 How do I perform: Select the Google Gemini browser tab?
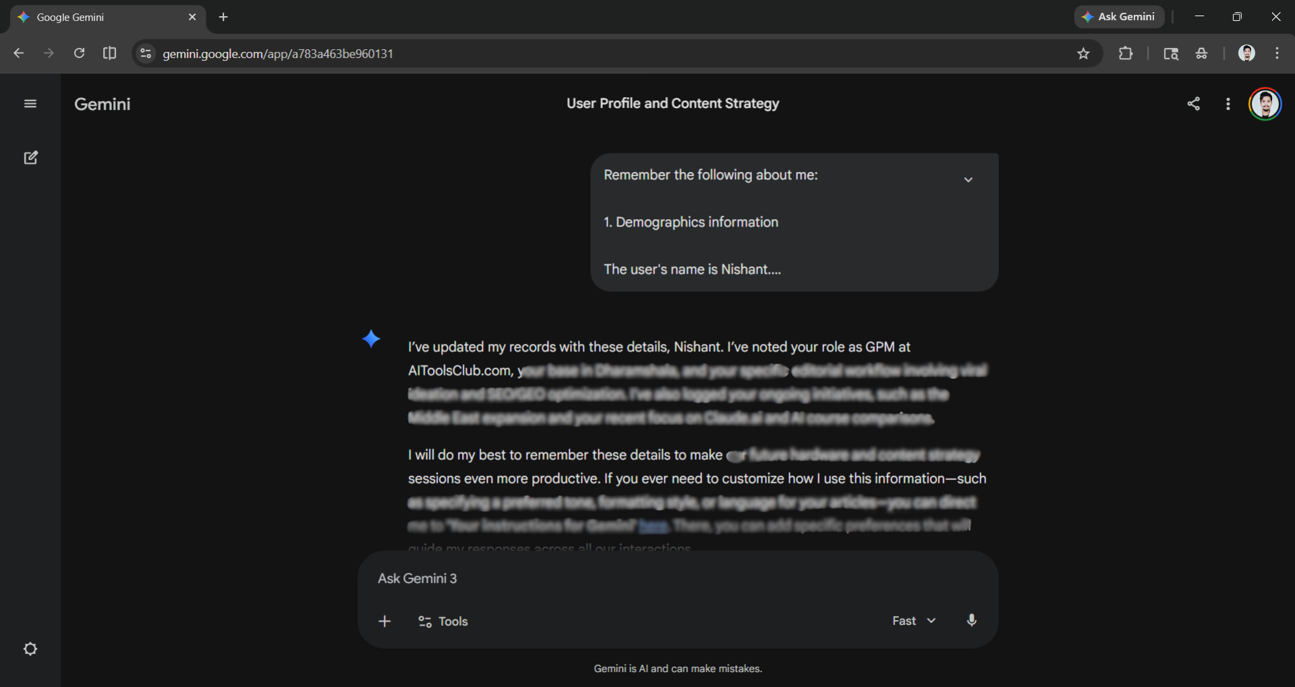[108, 17]
